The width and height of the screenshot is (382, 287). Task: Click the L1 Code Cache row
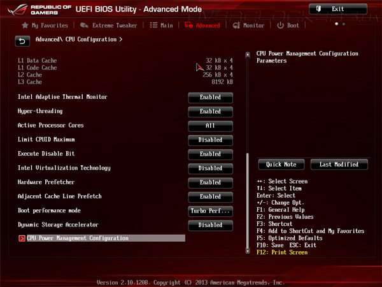(x=125, y=68)
